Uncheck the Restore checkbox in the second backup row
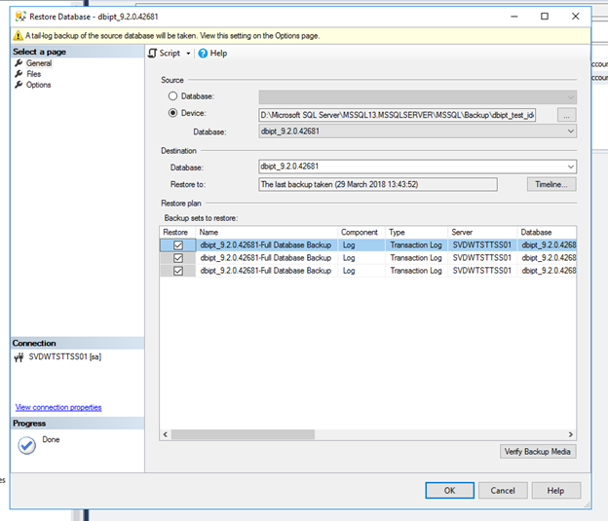The height and width of the screenshot is (521, 608). pyautogui.click(x=178, y=258)
